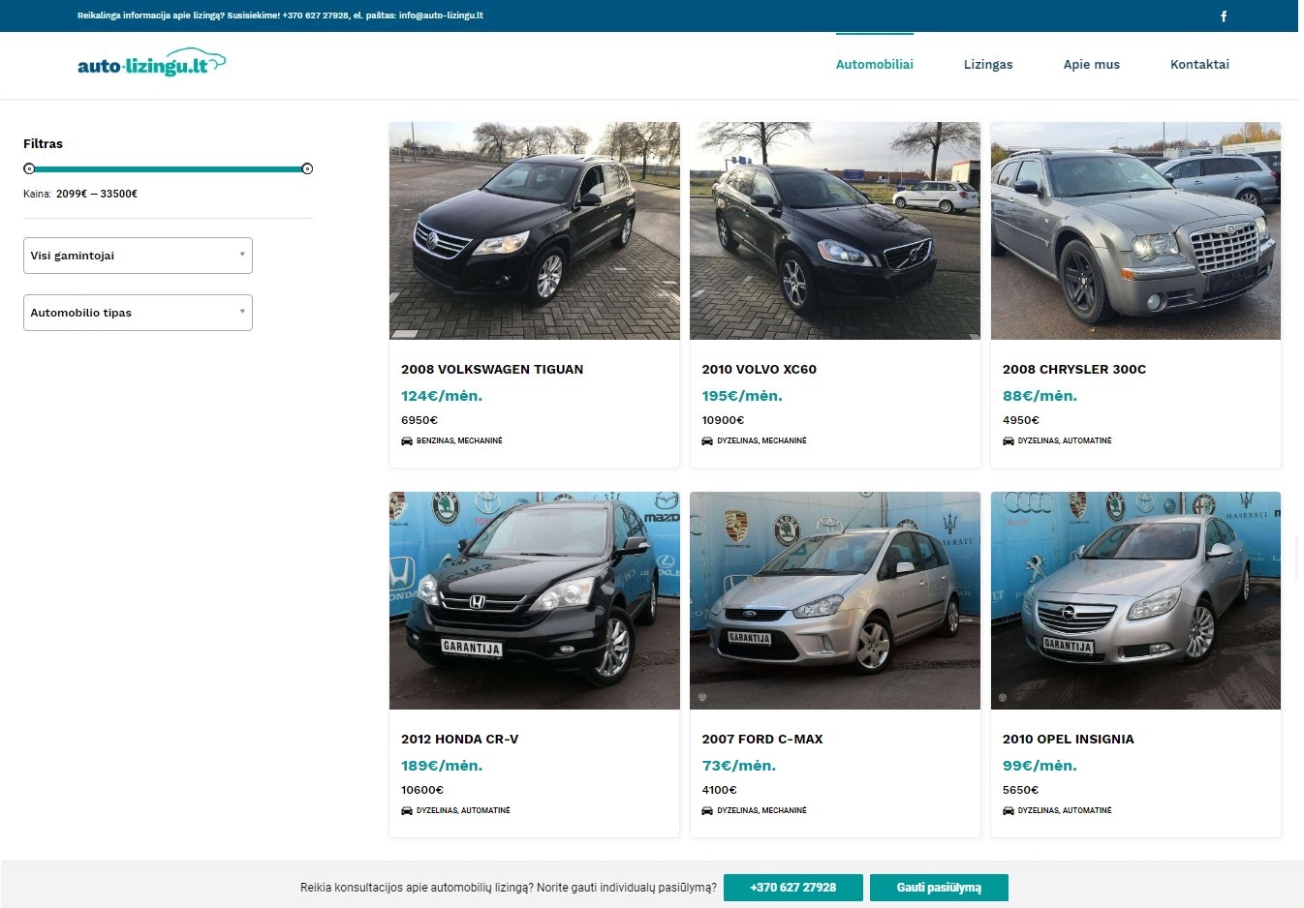This screenshot has width=1304, height=908.
Task: Expand the Automobilio tipas dropdown
Action: click(x=138, y=313)
